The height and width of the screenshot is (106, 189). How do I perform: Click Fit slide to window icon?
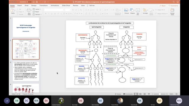click(x=177, y=94)
